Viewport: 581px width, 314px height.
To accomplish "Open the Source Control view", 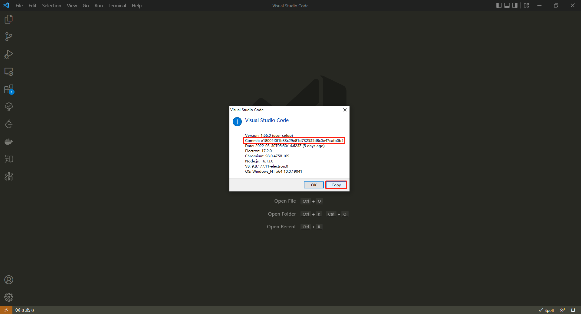I will pos(8,37).
